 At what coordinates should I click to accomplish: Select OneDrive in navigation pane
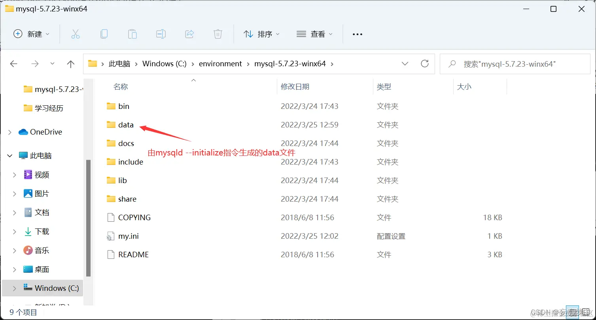coord(40,132)
